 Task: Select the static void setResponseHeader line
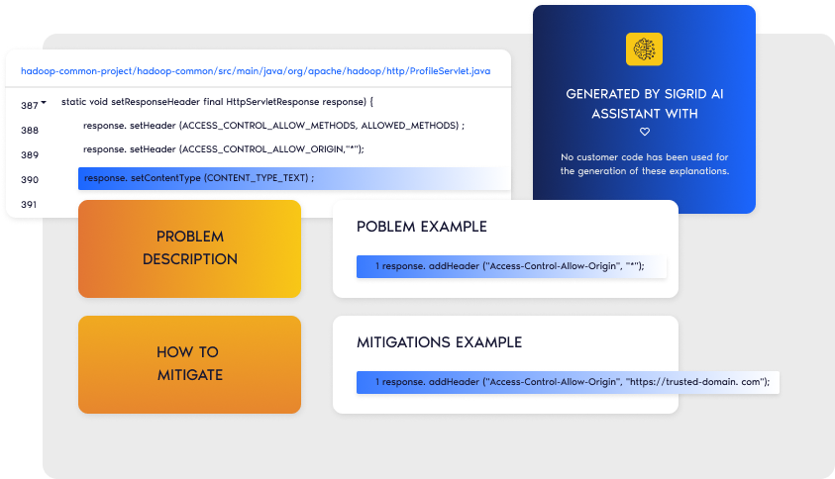tap(217, 102)
